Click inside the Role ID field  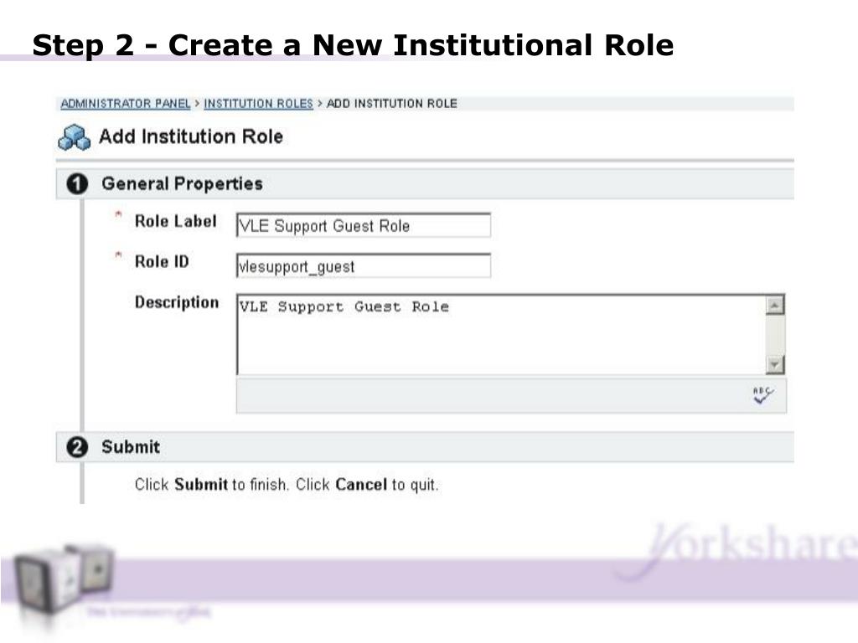[x=364, y=265]
